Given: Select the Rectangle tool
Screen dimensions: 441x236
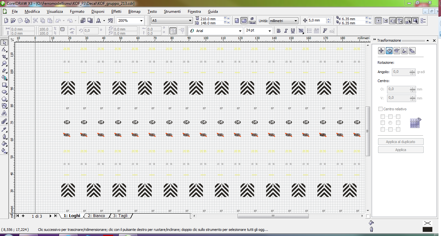Looking at the screenshot, I should coord(4,85).
